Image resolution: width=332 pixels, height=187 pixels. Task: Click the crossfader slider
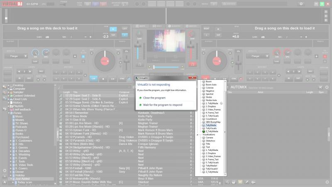click(x=166, y=67)
